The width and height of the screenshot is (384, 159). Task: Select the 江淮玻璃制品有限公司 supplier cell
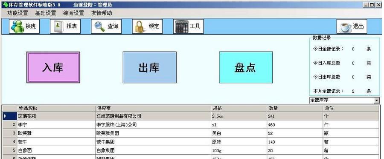pyautogui.click(x=153, y=116)
